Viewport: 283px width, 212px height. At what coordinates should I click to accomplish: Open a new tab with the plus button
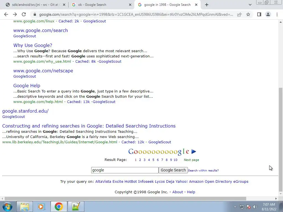pyautogui.click(x=207, y=5)
